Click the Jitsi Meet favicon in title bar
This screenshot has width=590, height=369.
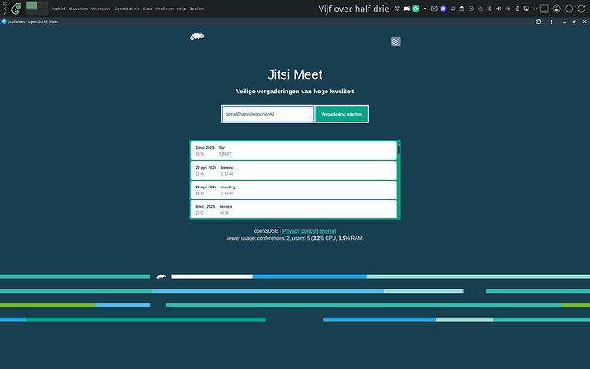[x=3, y=21]
